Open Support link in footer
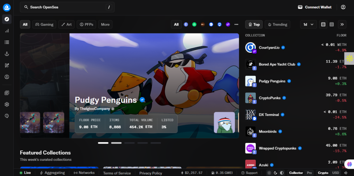The image size is (354, 176). pyautogui.click(x=249, y=173)
